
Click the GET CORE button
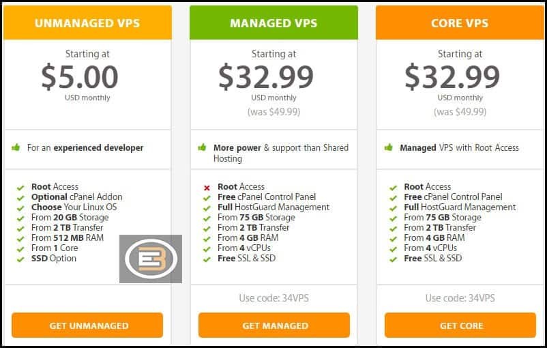[460, 325]
